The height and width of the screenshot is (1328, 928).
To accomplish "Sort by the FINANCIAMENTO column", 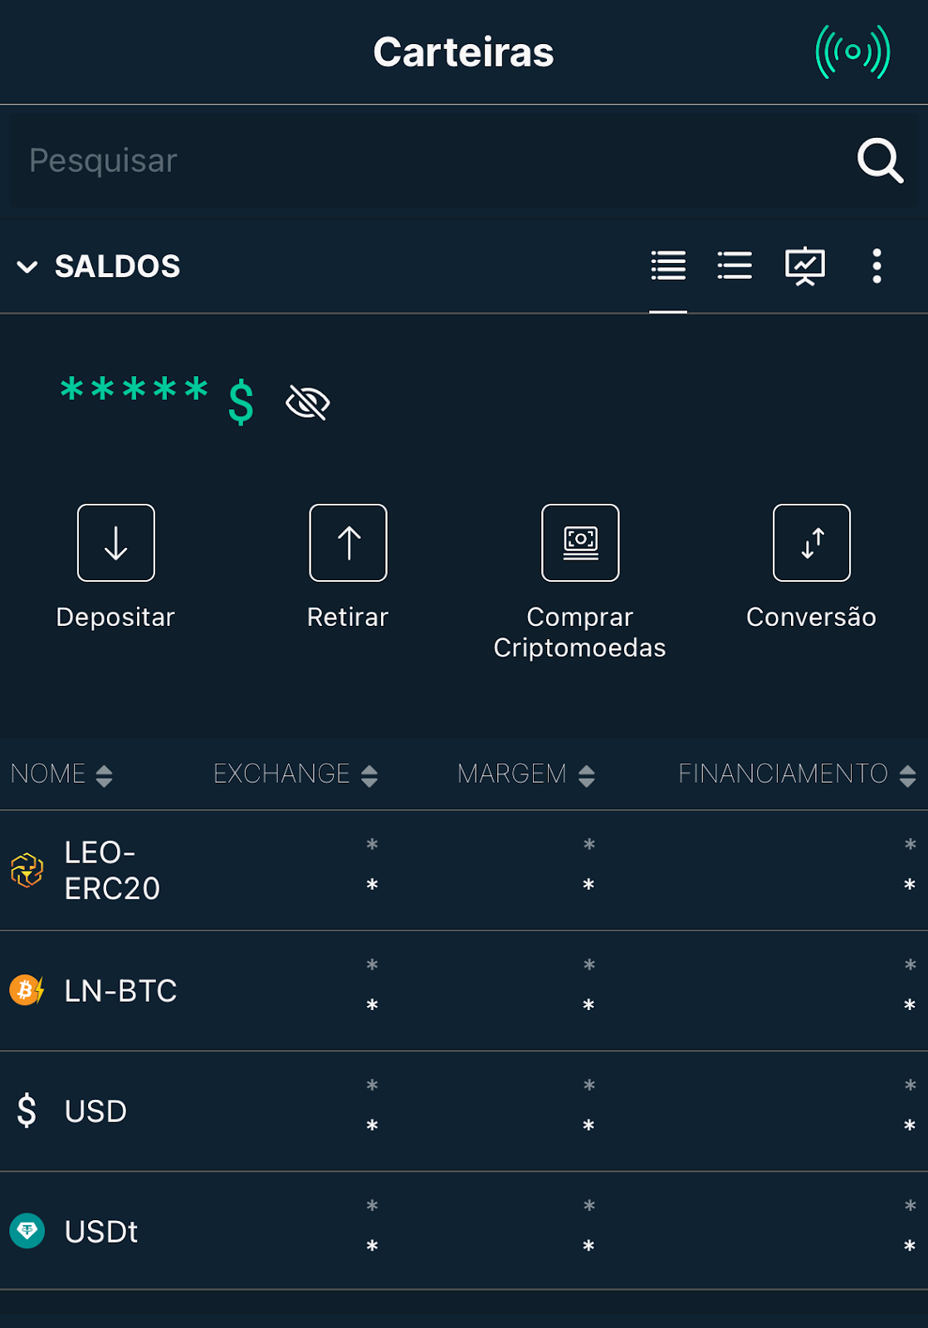I will coord(797,774).
